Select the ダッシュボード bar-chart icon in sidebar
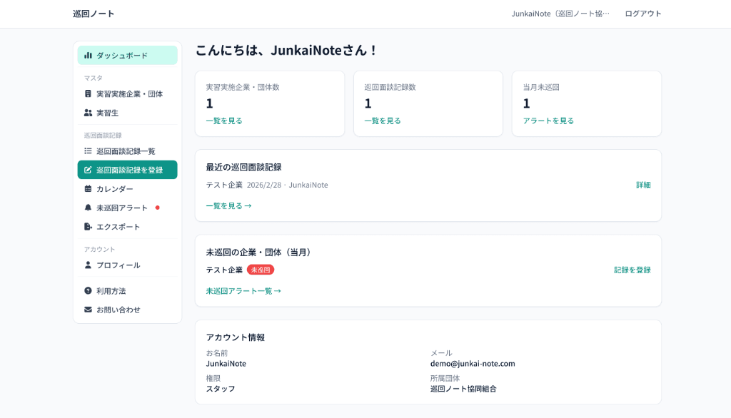731x418 pixels. [x=88, y=55]
